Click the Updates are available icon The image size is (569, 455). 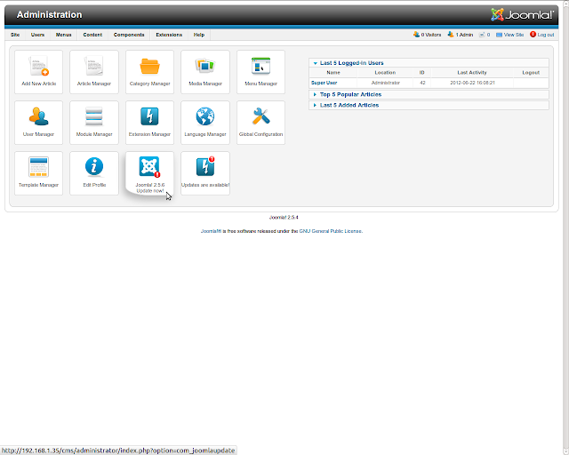[x=205, y=173]
